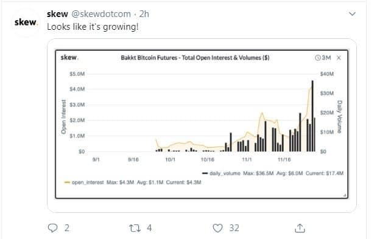Click the skew display name
Viewport: 377px width, 239px height.
coord(57,14)
